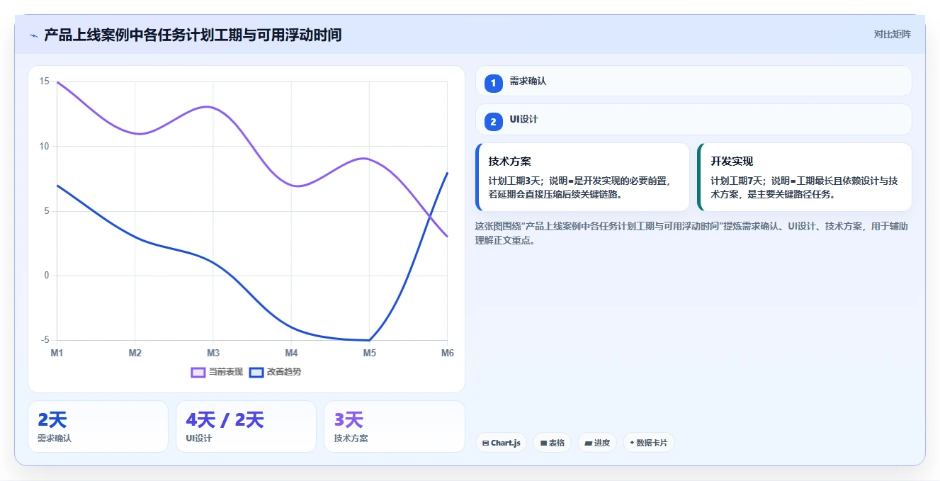
Task: Click the M4 axis label
Action: [x=291, y=353]
